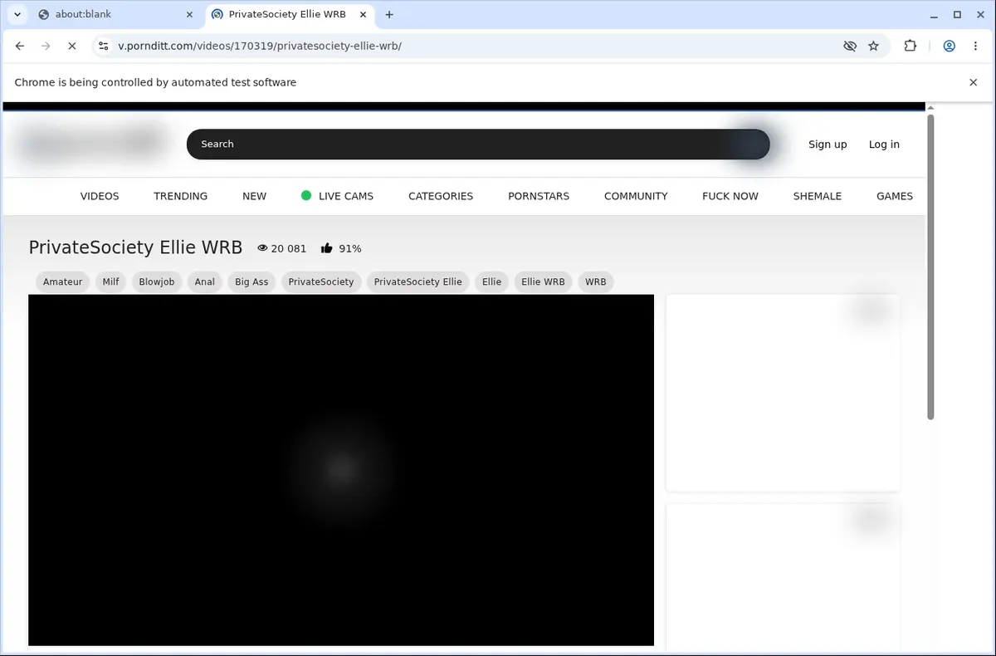The image size is (996, 656).
Task: Click the 20 081 view count
Action: pyautogui.click(x=289, y=248)
